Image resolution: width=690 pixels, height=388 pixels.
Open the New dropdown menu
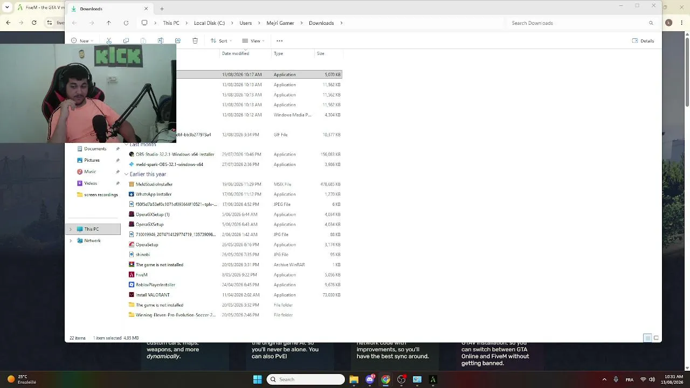82,41
